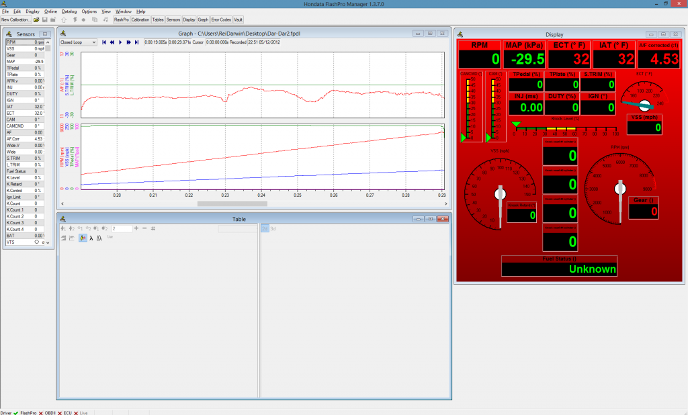Click the Vault toolbar button
This screenshot has height=415, width=688.
coord(239,19)
